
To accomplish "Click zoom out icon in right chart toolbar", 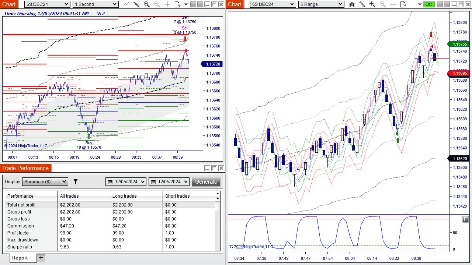I will click(x=382, y=4).
